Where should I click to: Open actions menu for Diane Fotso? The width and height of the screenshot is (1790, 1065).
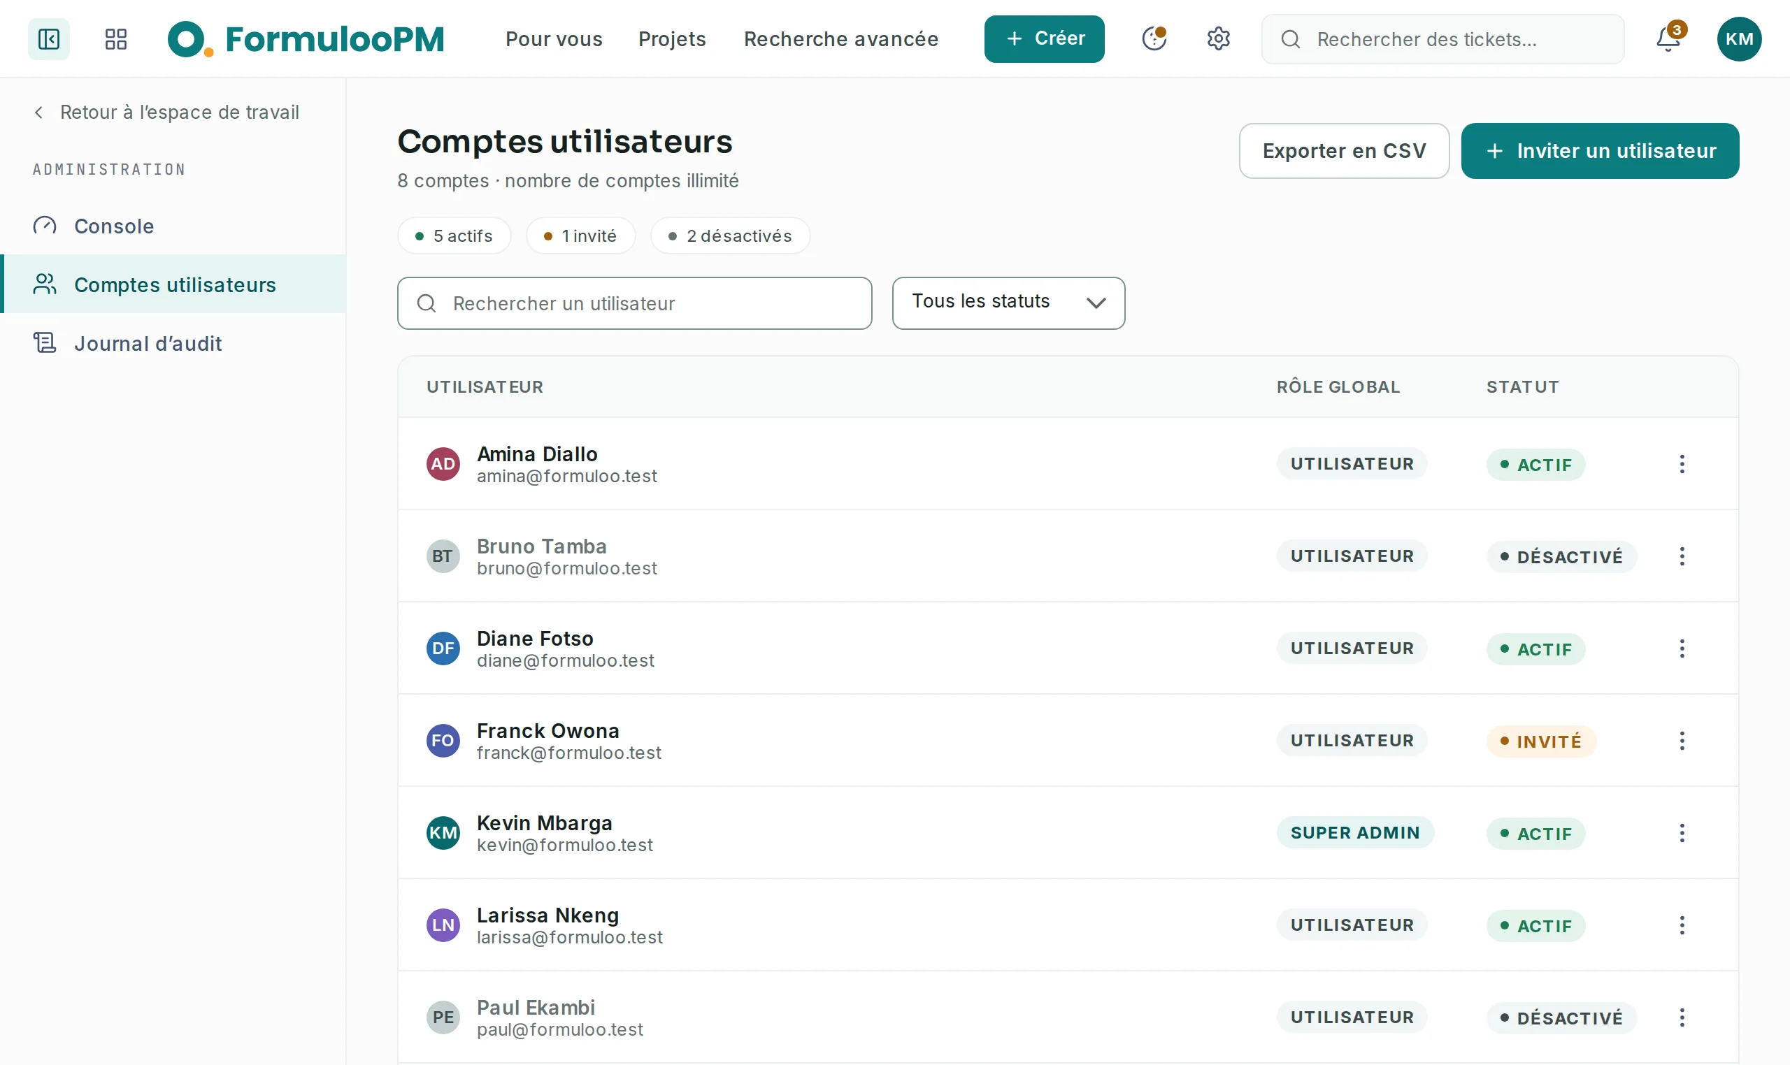1682,648
